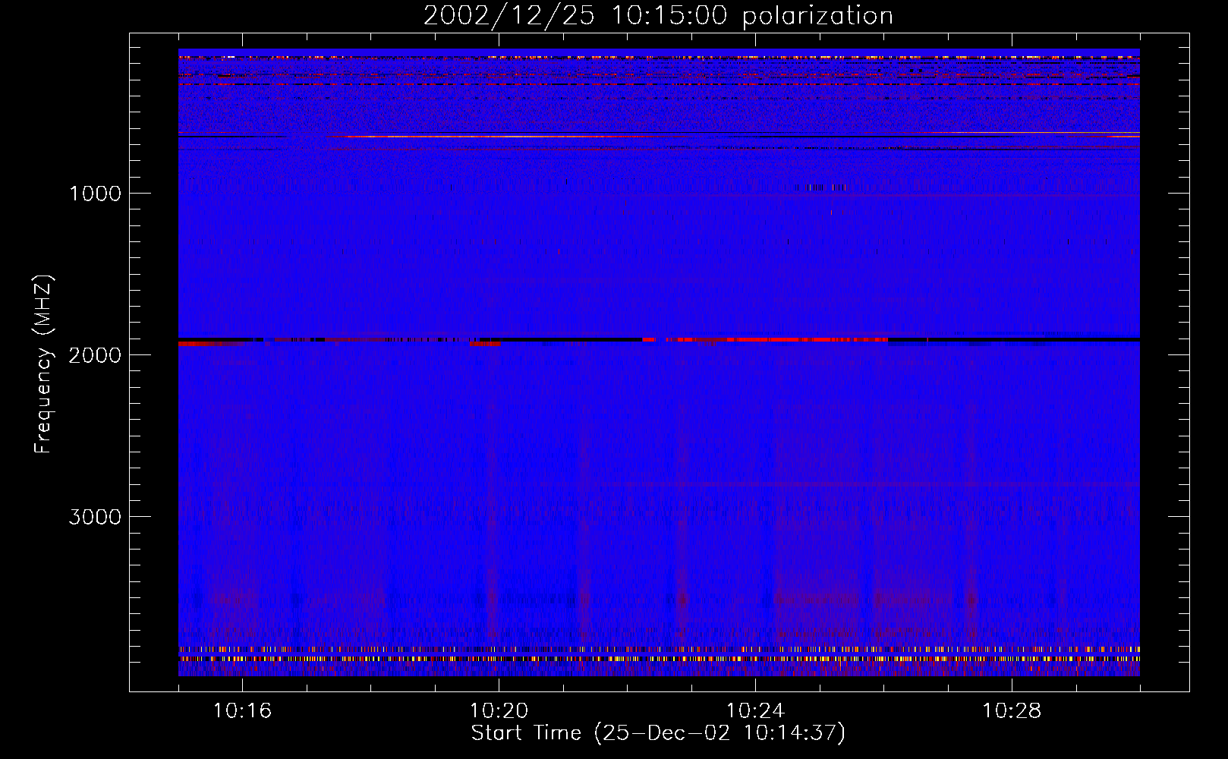Click the plot title '2002/12/25 10:15:00 polarization'
The image size is (1228, 759).
(x=658, y=16)
